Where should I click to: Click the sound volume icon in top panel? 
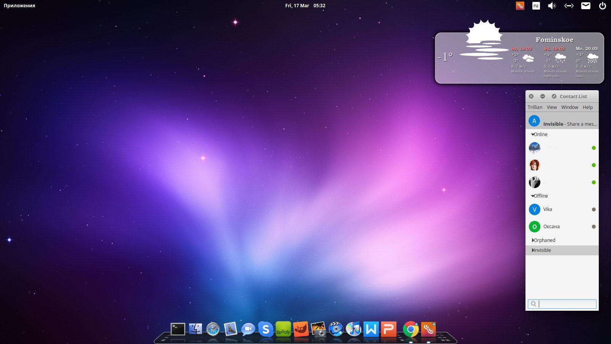pos(552,6)
